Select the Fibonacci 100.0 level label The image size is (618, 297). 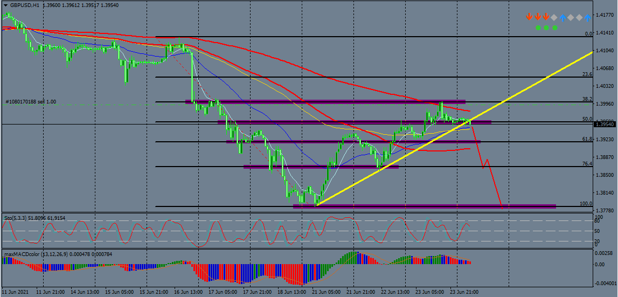pyautogui.click(x=586, y=204)
